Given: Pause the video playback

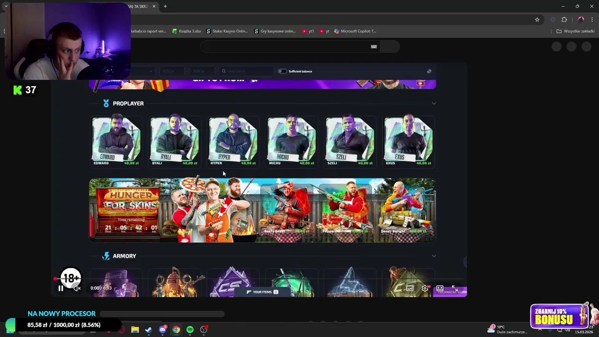Looking at the screenshot, I should (x=61, y=288).
